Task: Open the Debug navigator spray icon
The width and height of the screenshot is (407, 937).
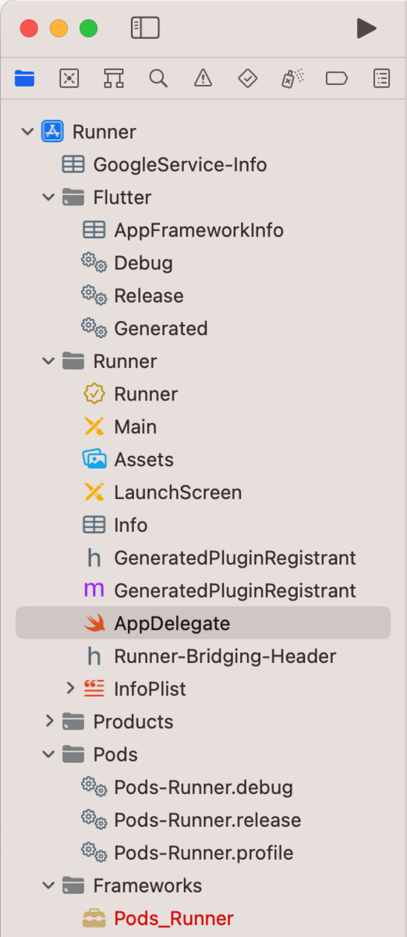Action: (292, 78)
